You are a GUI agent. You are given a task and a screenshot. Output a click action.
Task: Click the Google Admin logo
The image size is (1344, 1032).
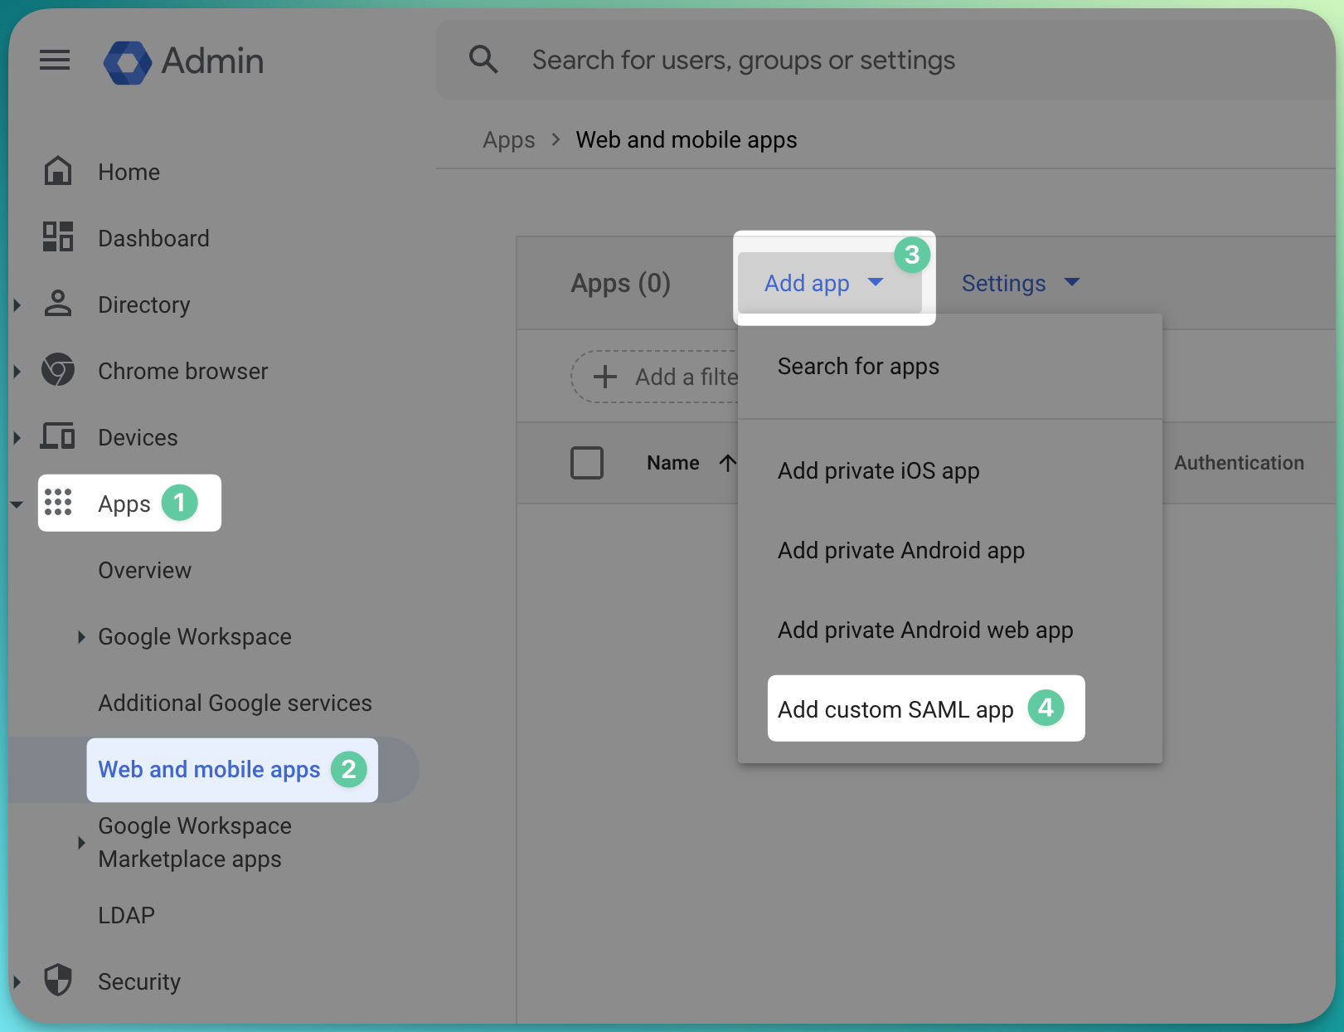(x=183, y=61)
